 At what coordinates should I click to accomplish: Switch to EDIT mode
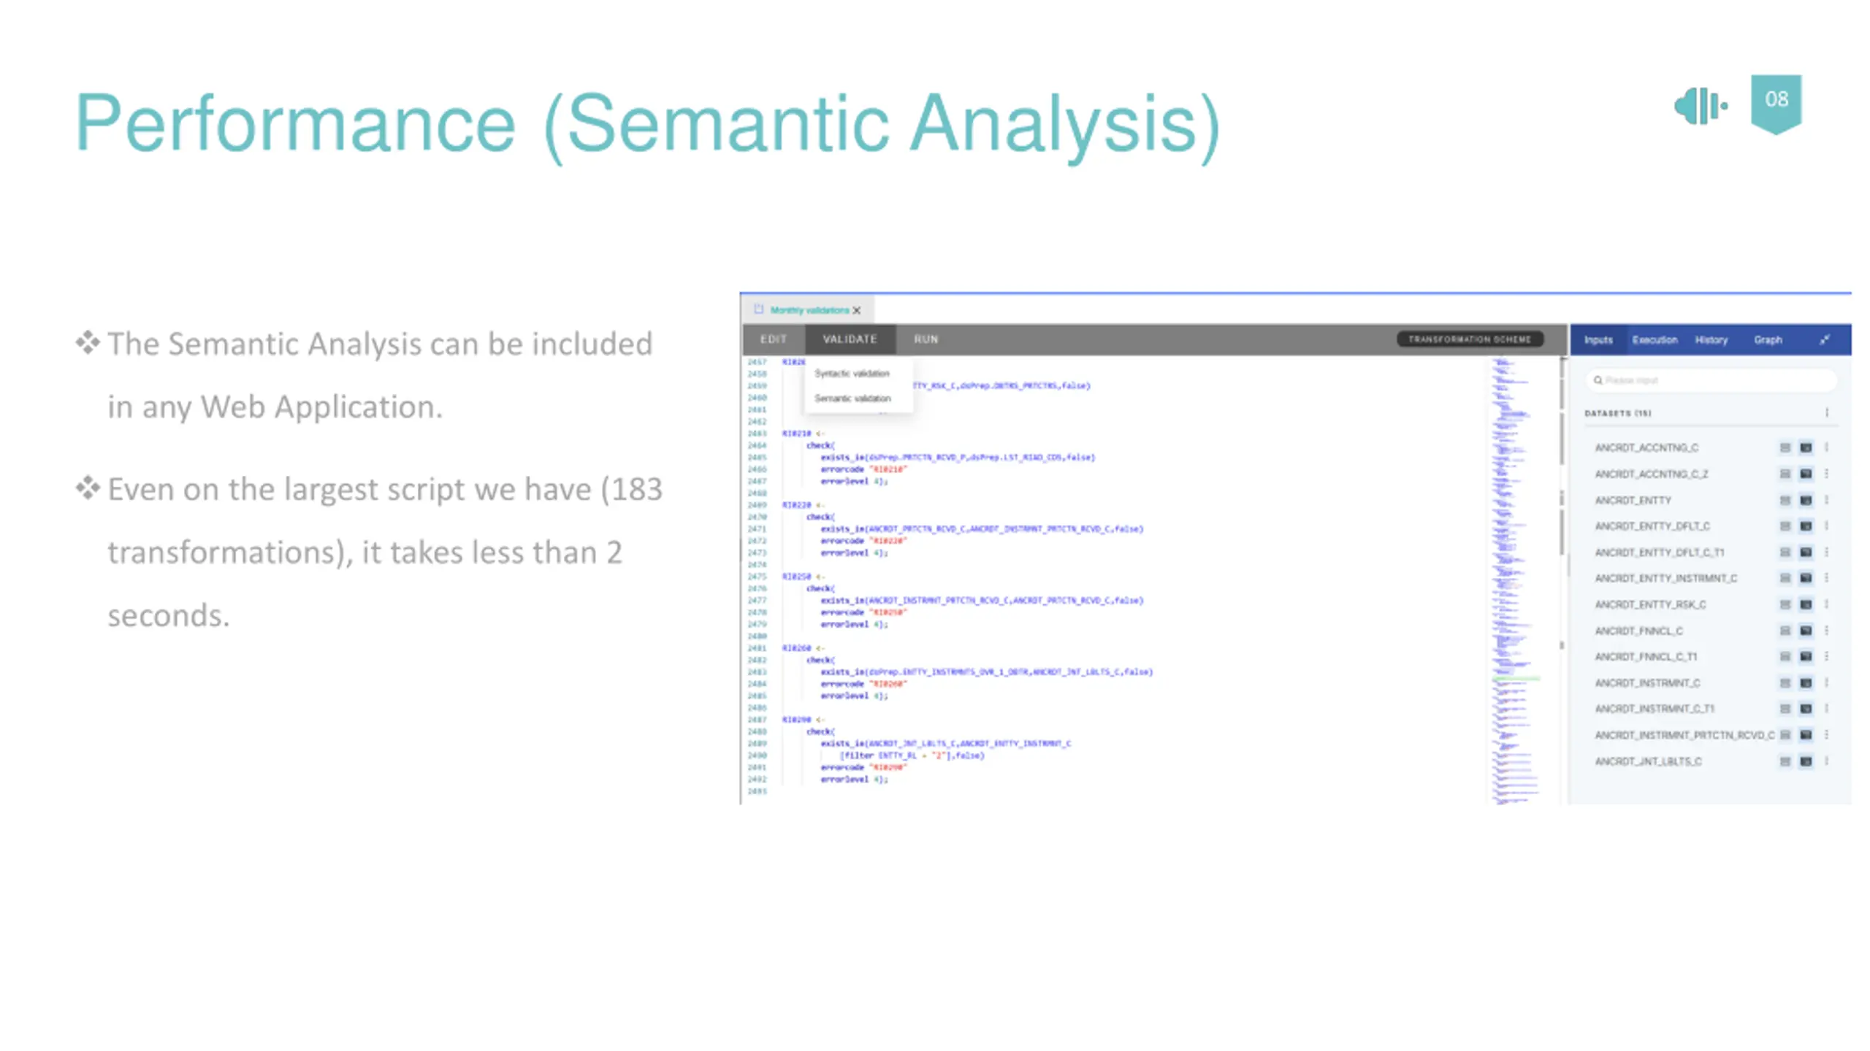[774, 339]
